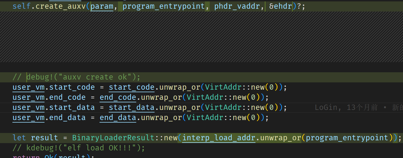Click the let keyword before result
The image size is (403, 158).
19,138
